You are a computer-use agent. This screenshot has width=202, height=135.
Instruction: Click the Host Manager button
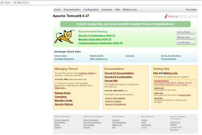(x=186, y=42)
